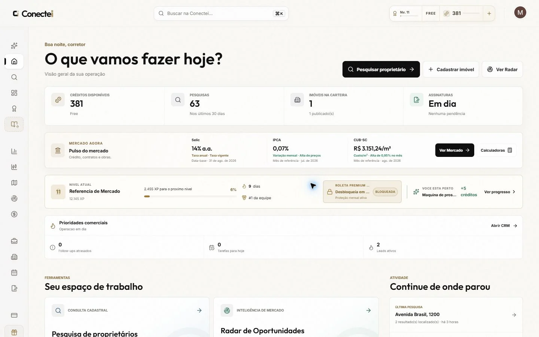Viewport: 539px width, 337px height.
Task: Open the briefcase sidebar icon
Action: coord(14,241)
